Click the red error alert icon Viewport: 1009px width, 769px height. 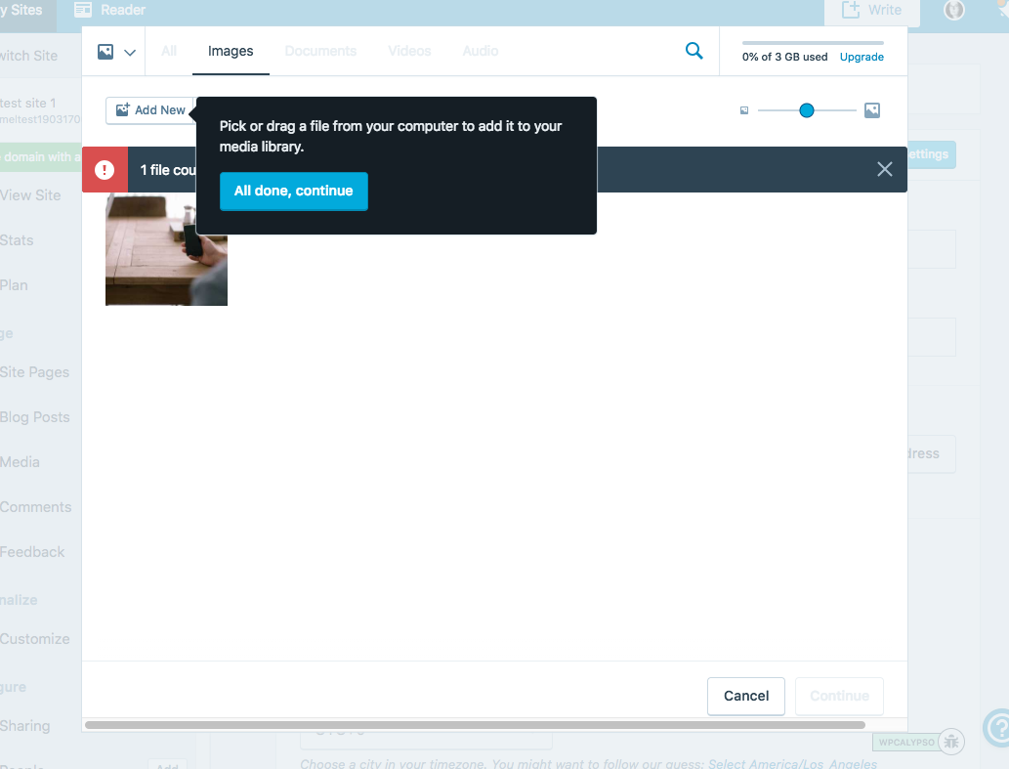click(x=105, y=170)
